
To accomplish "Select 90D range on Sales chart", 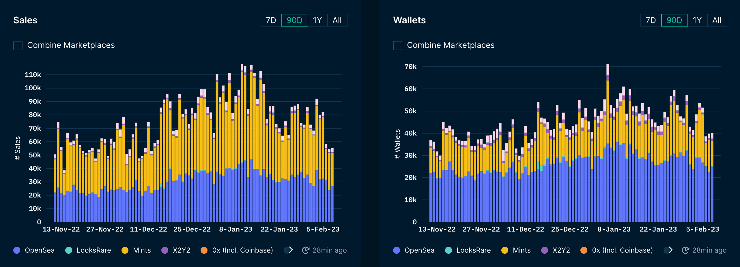I will point(295,20).
